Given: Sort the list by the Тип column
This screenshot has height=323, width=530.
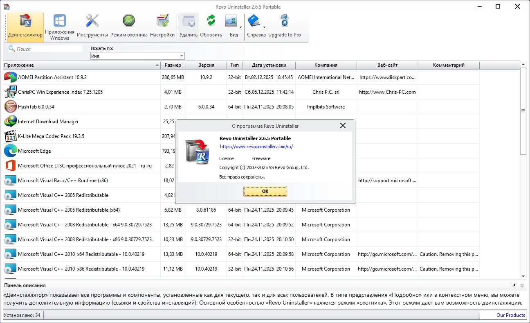Looking at the screenshot, I should [235, 65].
